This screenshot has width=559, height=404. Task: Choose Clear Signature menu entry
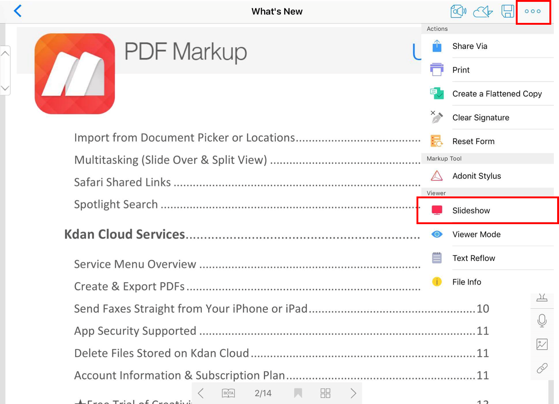coord(487,117)
